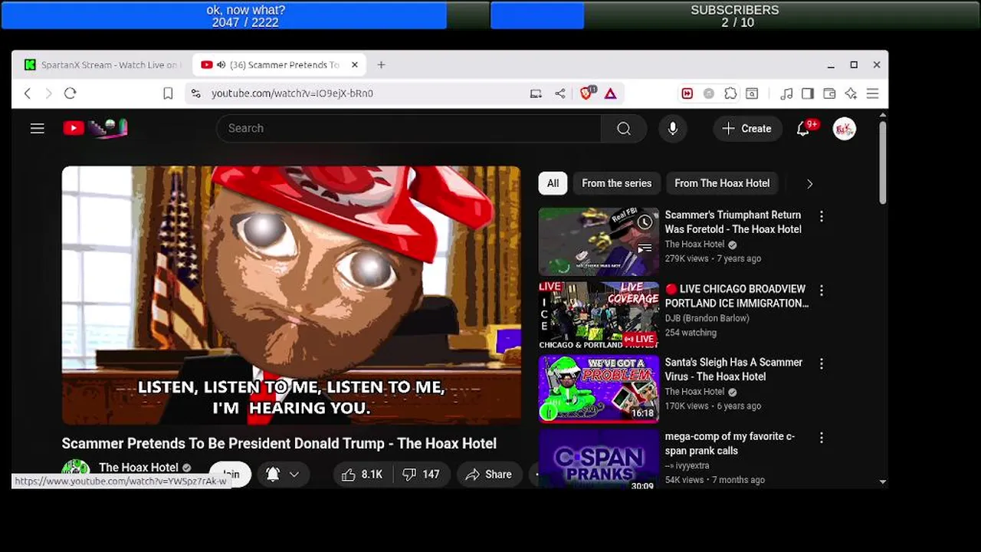Open the Brave Wallet icon
The image size is (981, 552).
click(828, 93)
